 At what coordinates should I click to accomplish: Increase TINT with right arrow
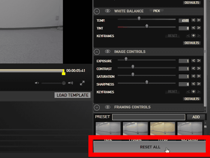[199, 28]
